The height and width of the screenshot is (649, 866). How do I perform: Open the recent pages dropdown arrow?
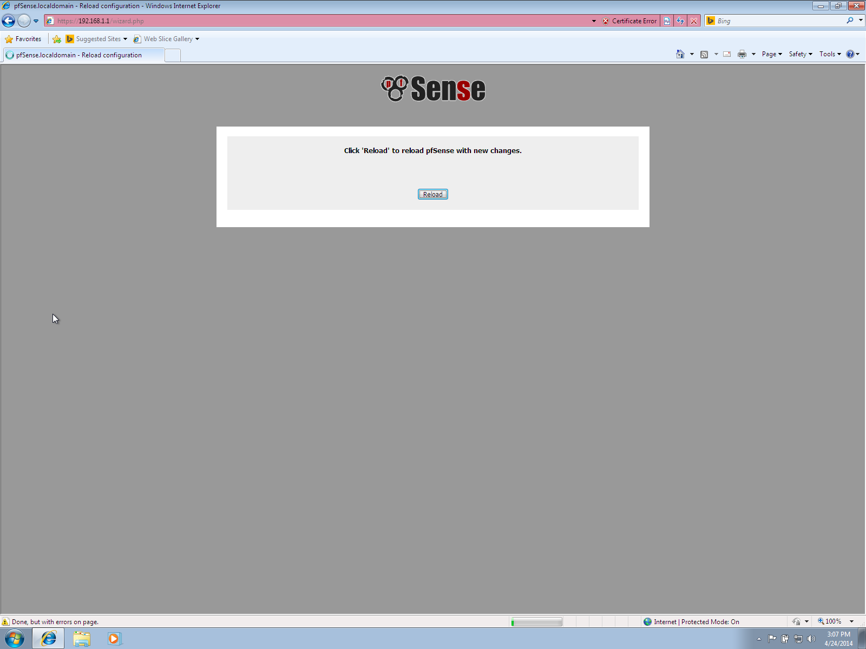(x=36, y=21)
